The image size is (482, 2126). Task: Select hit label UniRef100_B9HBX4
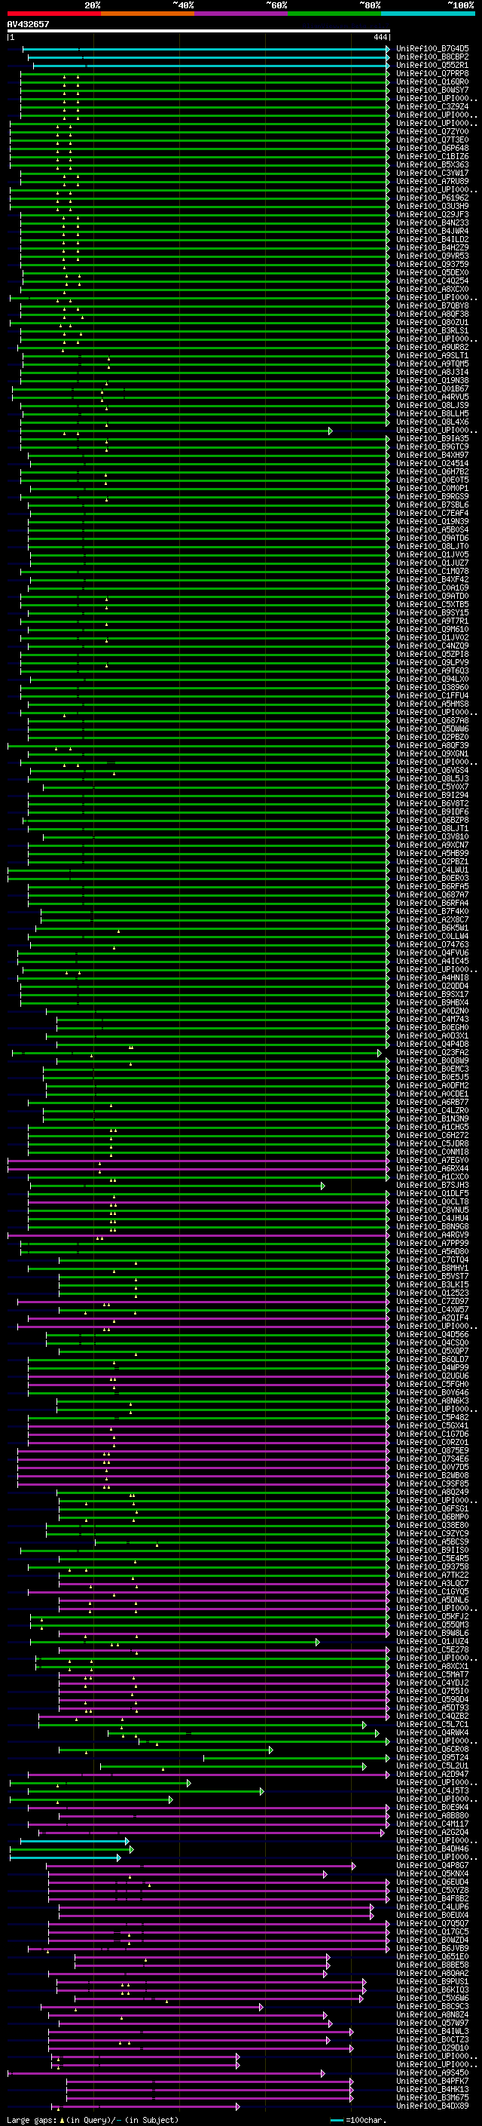pyautogui.click(x=432, y=1003)
